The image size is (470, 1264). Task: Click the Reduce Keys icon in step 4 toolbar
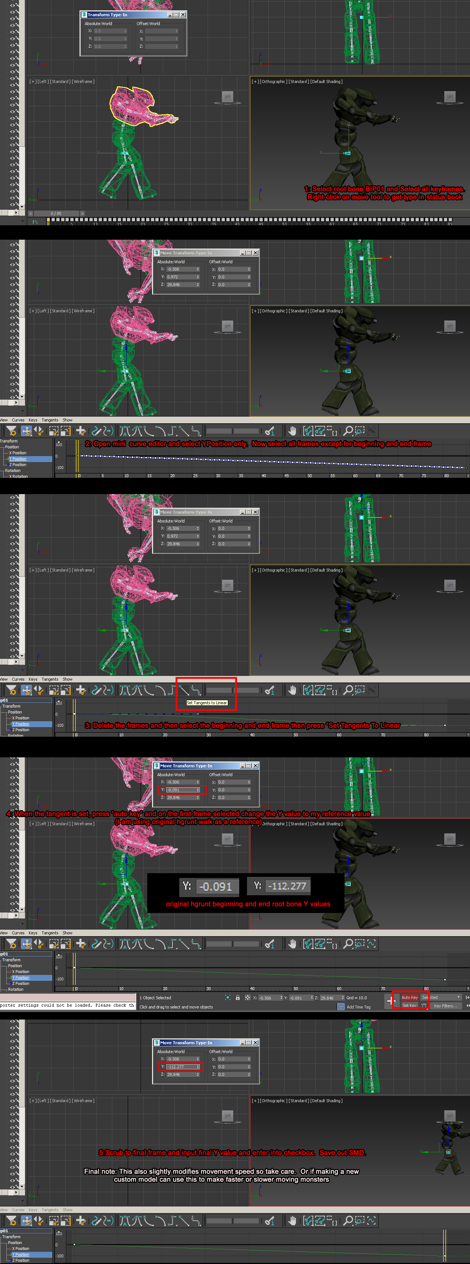click(x=109, y=944)
